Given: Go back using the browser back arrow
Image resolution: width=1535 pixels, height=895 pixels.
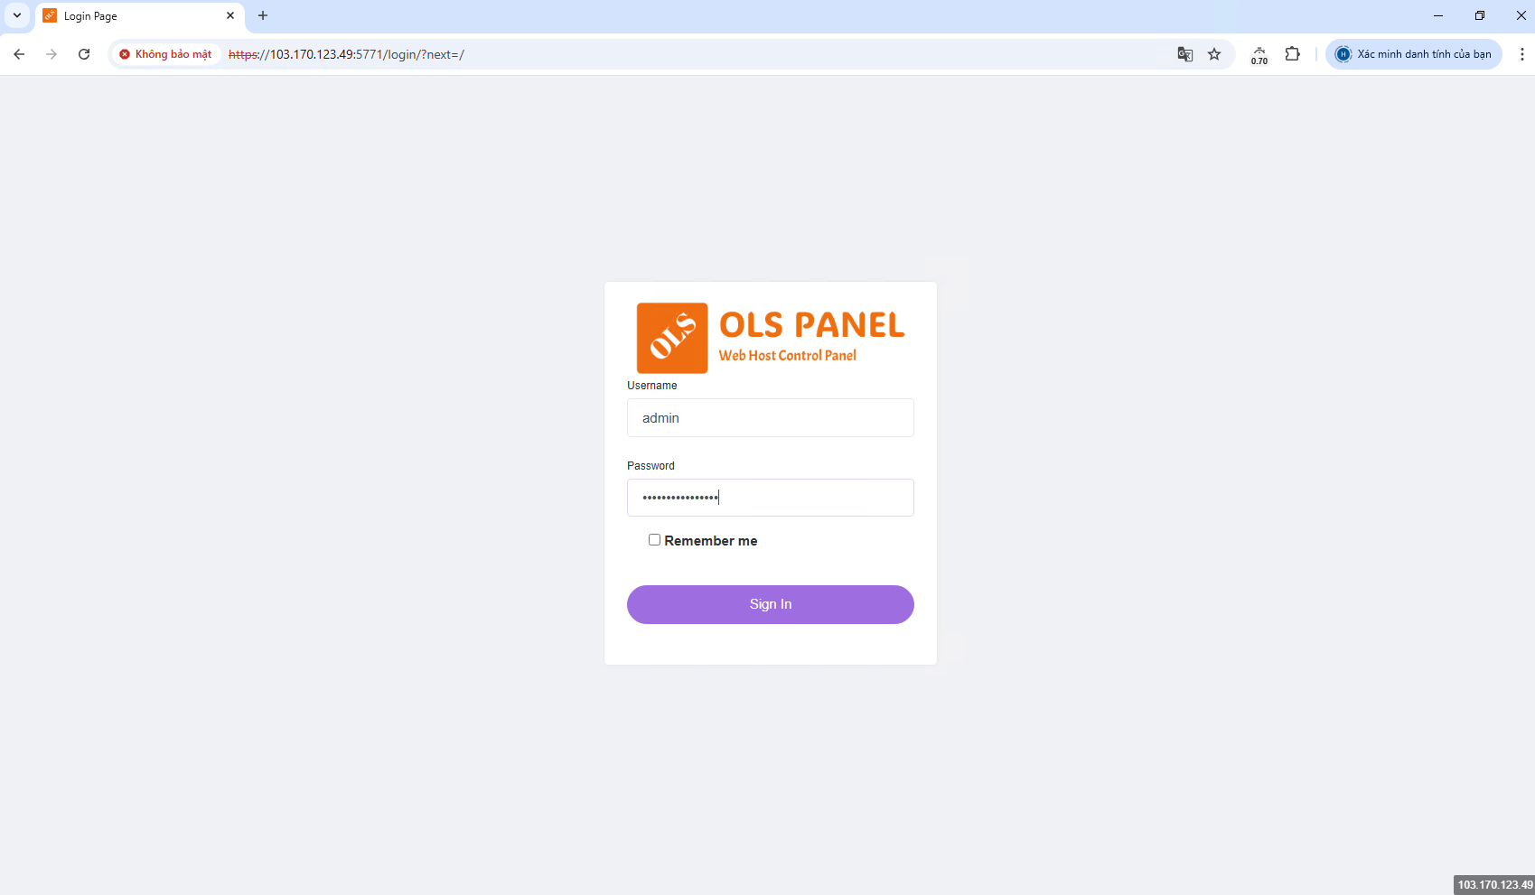Looking at the screenshot, I should [19, 54].
